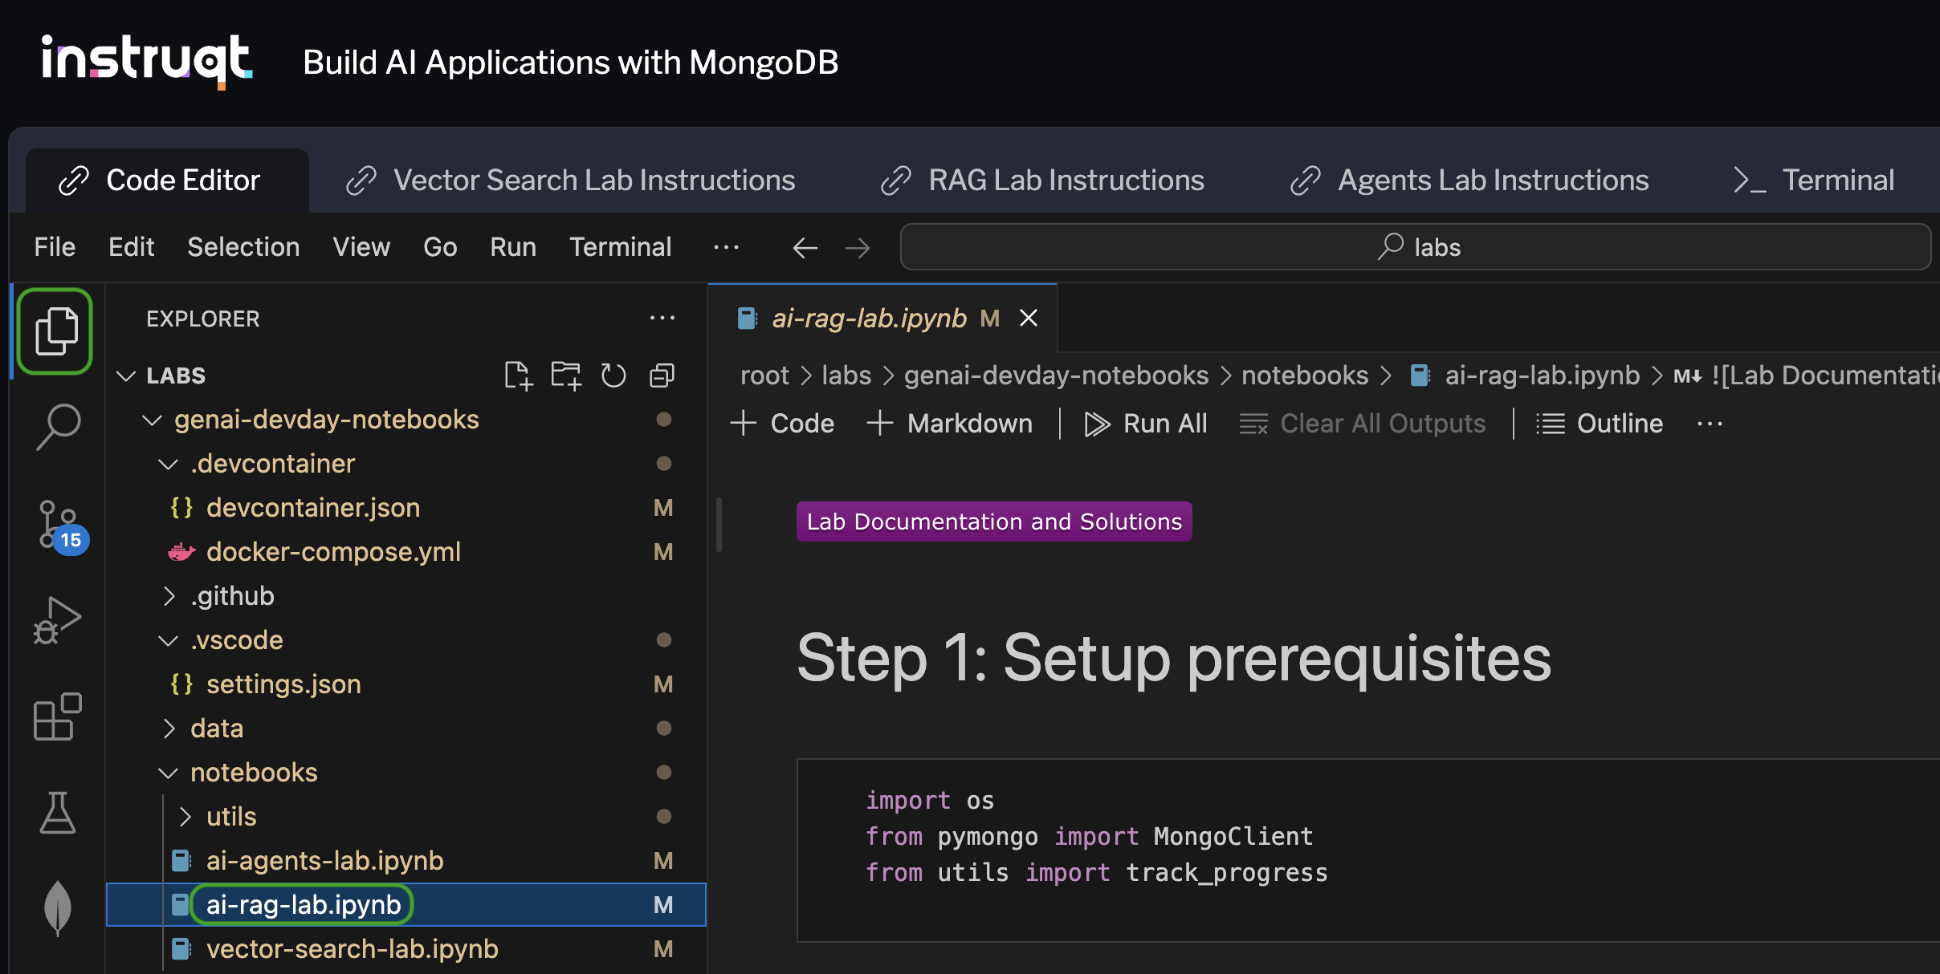Viewport: 1940px width, 974px height.
Task: Collapse the notebooks folder
Action: click(168, 773)
